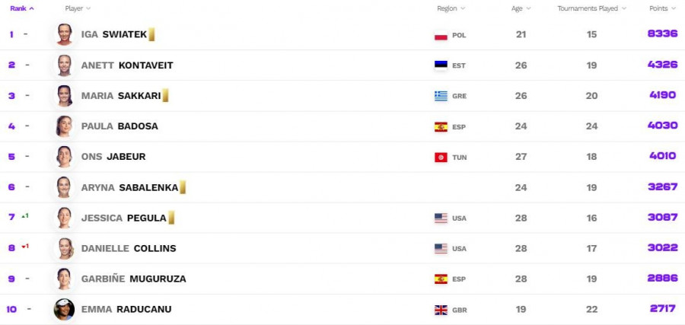
Task: Sort table by Rank column
Action: tap(21, 8)
